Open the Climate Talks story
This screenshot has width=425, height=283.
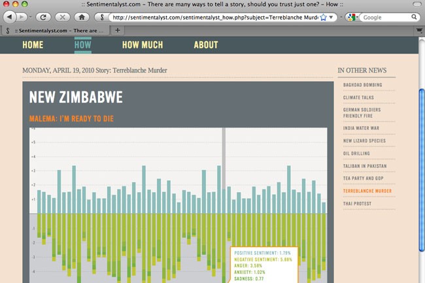tap(358, 97)
